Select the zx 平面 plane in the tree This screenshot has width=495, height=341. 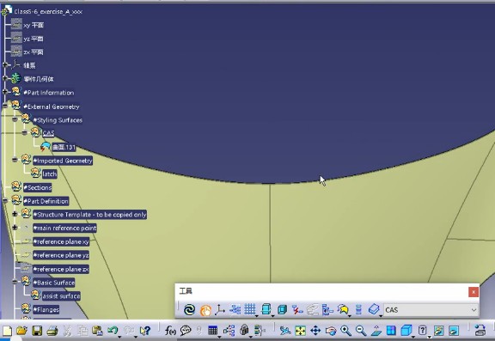tap(34, 52)
